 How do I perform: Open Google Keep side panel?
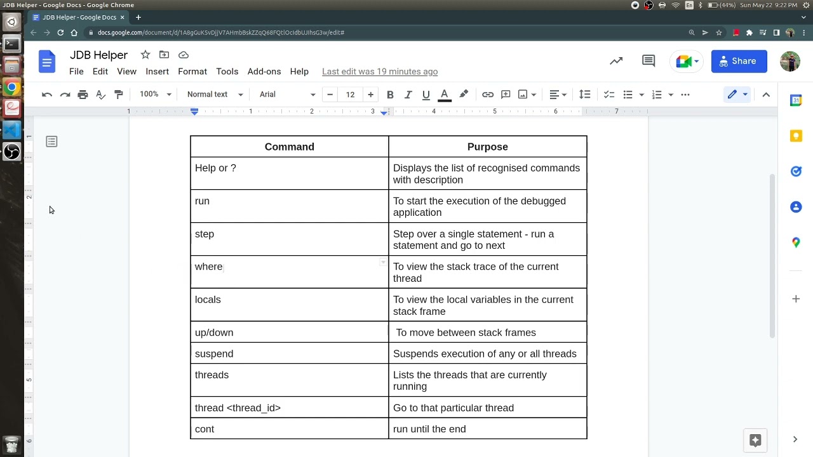tap(796, 136)
